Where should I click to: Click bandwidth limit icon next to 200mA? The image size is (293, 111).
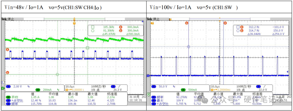click(x=58, y=90)
